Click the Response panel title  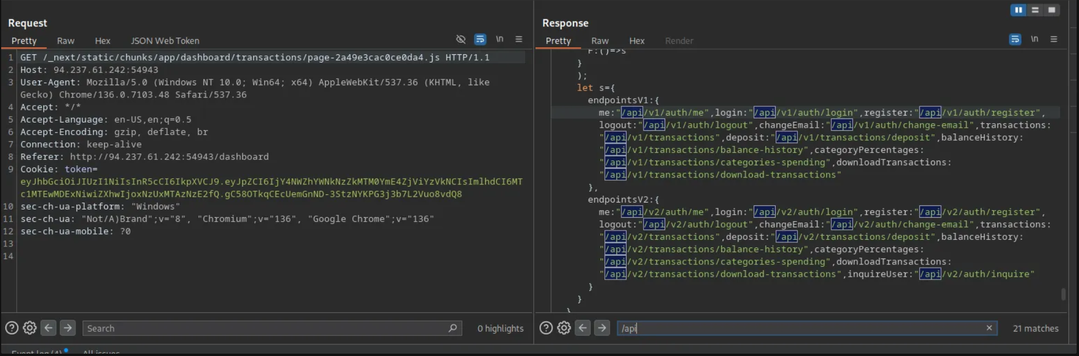[x=565, y=23]
